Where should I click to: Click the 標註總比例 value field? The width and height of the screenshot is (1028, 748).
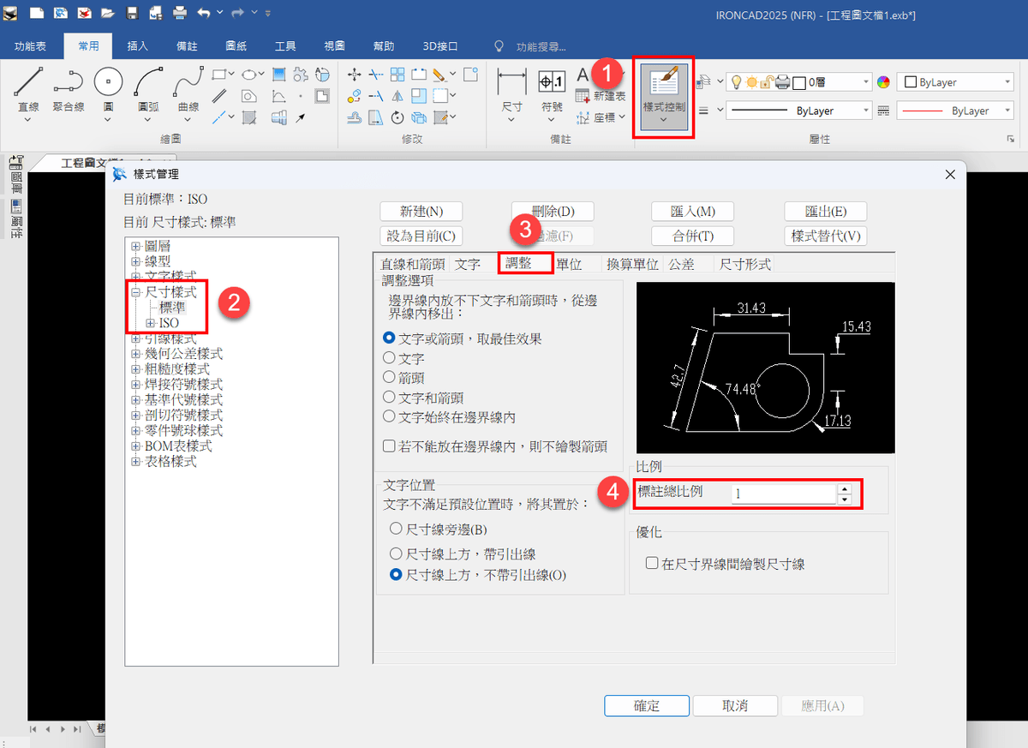(782, 494)
